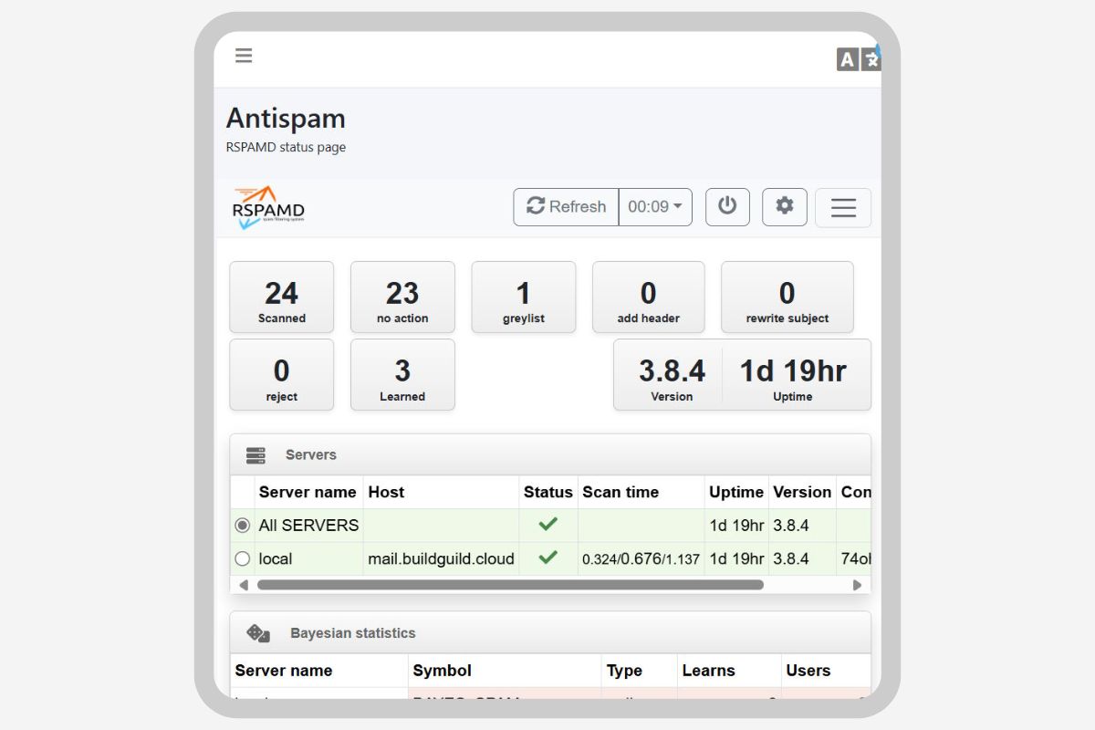This screenshot has width=1095, height=730.
Task: Click the RSPAMD logo
Action: (x=267, y=208)
